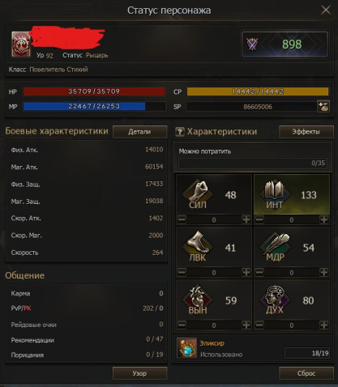
Task: Increase СИЛ with the plus button
Action: pos(246,219)
